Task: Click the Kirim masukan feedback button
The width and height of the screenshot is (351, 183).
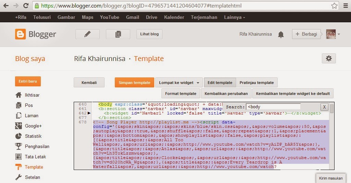Action: (331, 178)
